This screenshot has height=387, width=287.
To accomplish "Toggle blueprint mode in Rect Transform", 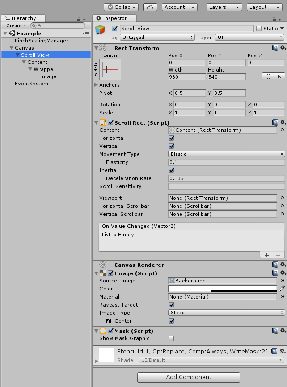I will (x=268, y=76).
